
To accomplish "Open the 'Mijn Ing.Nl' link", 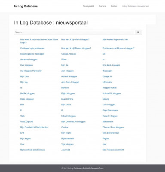I will pyautogui.click(x=66, y=133).
